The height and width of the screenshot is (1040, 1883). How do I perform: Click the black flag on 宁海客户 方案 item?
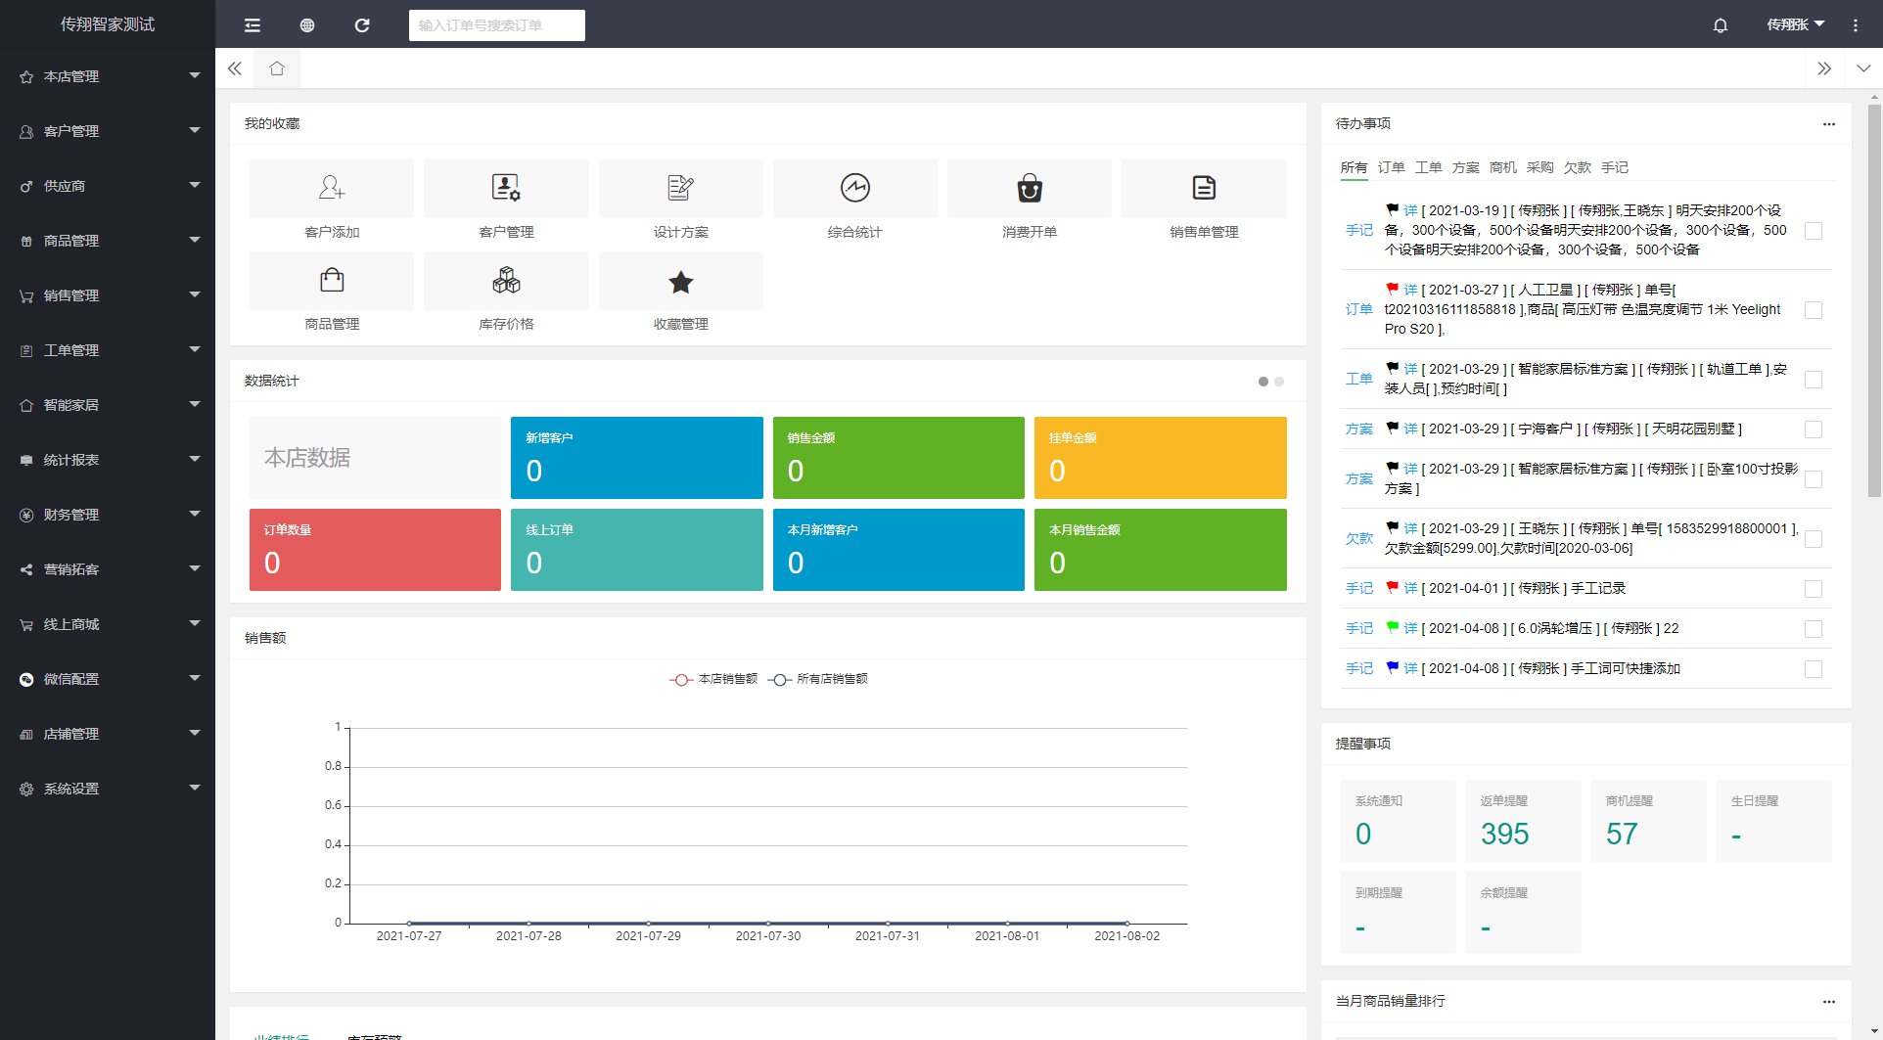coord(1393,429)
